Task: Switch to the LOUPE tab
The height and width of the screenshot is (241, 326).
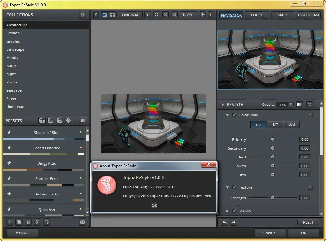Action: point(257,15)
